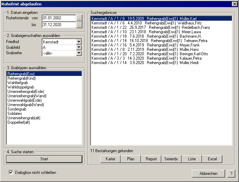239x182 pixels.
Task: Select Doppeltief(alt) grave type
Action: pyautogui.click(x=44, y=122)
